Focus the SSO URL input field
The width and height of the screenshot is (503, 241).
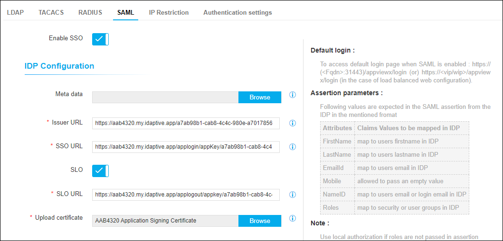tap(186, 147)
